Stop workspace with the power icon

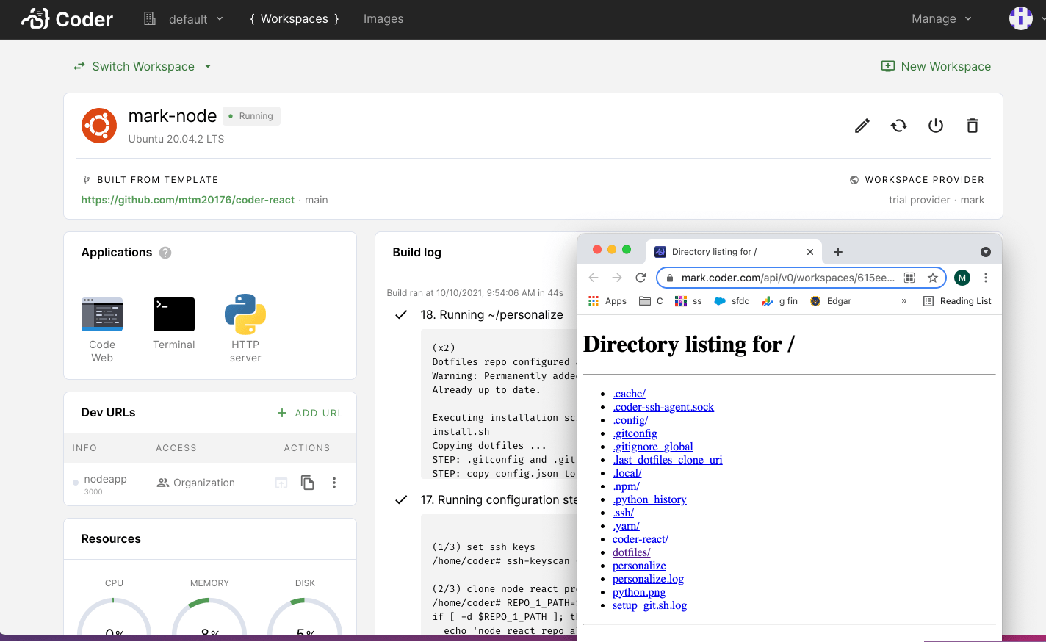[x=936, y=126]
